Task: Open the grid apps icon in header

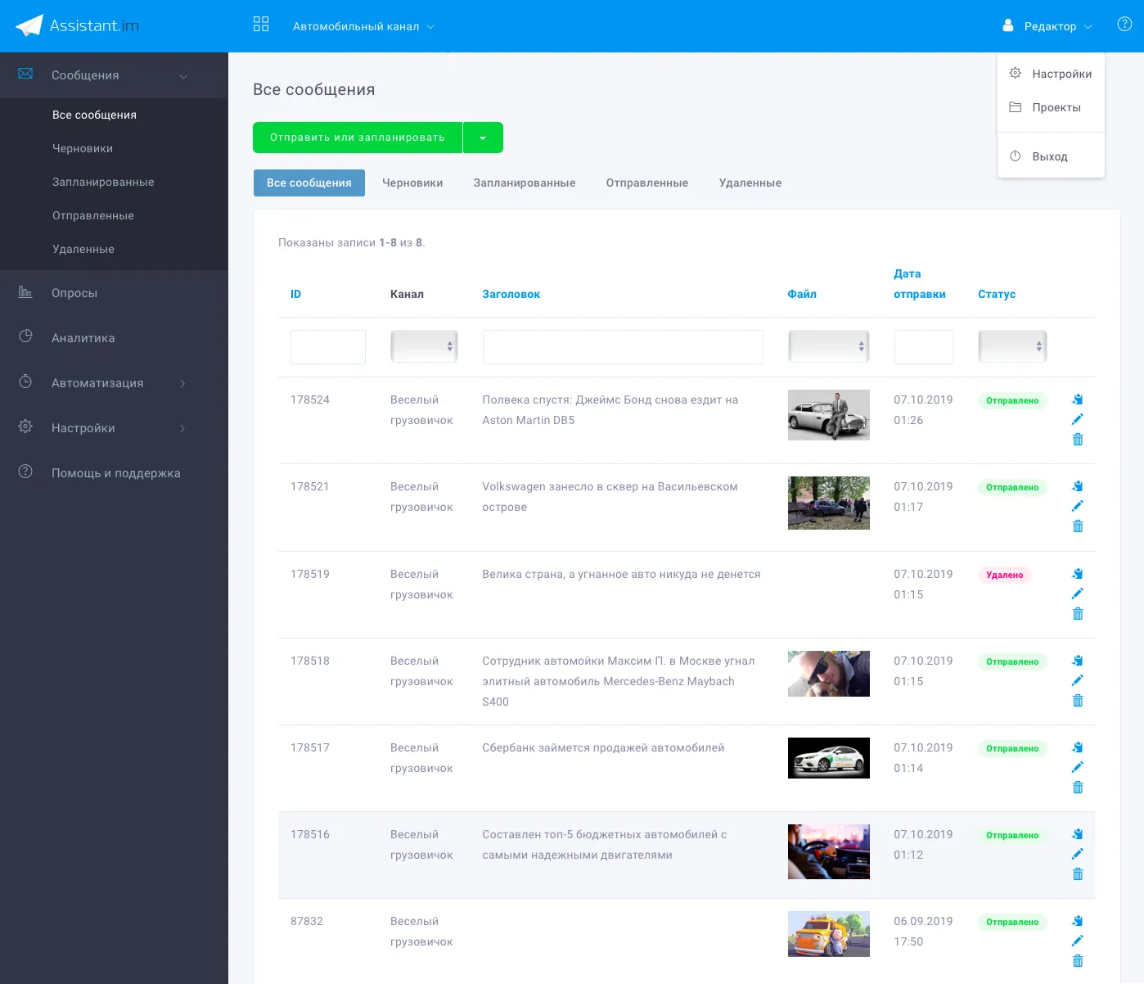Action: click(261, 25)
